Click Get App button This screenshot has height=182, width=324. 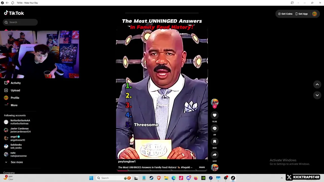coord(301,14)
